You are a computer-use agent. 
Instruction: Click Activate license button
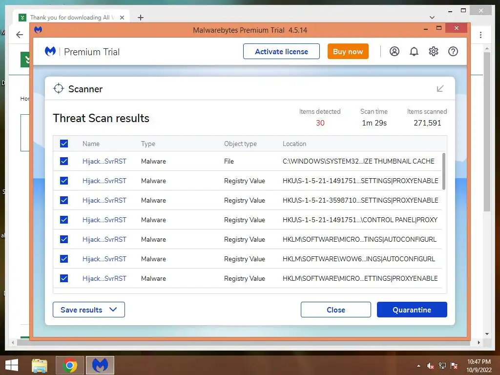pyautogui.click(x=281, y=51)
